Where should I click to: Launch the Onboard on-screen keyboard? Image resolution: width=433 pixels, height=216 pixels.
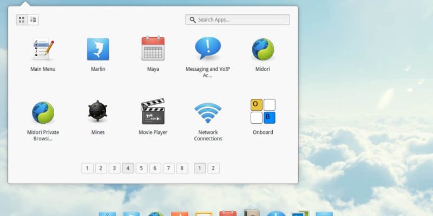pos(263,111)
